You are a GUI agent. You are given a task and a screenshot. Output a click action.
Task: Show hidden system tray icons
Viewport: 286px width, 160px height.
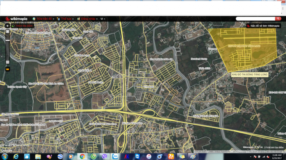pyautogui.click(x=251, y=157)
